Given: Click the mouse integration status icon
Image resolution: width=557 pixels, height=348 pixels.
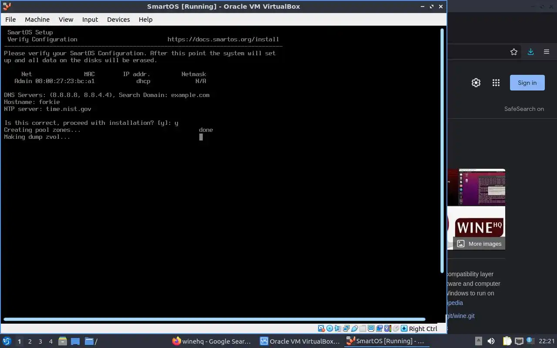Looking at the screenshot, I should tap(396, 328).
